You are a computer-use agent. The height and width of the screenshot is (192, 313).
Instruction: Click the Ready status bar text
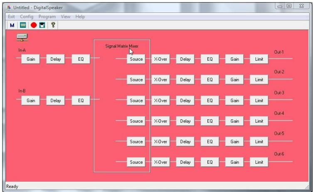pyautogui.click(x=12, y=187)
